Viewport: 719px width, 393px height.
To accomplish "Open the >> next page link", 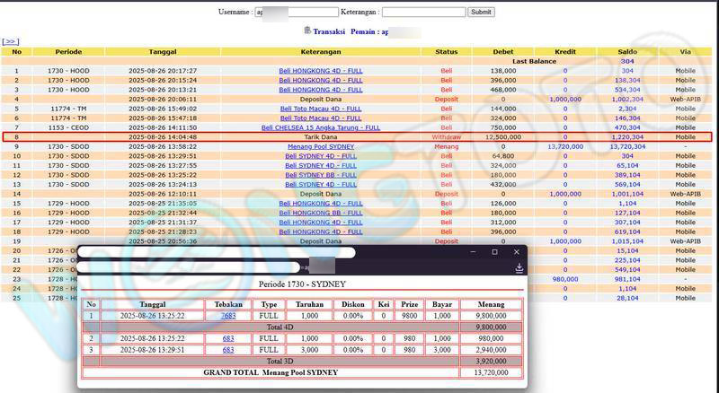I will click(11, 41).
